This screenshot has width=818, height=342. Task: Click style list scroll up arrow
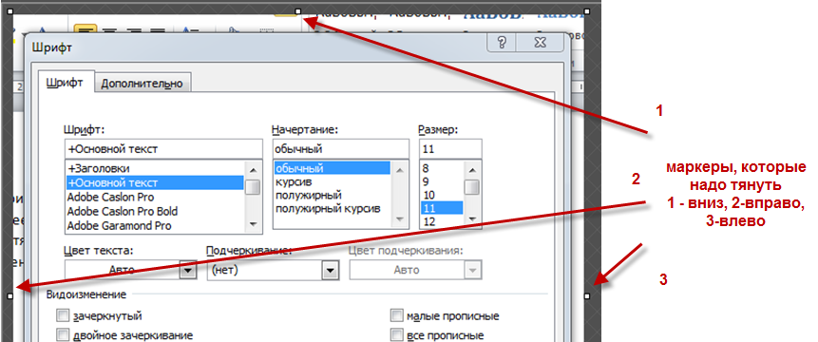[400, 169]
